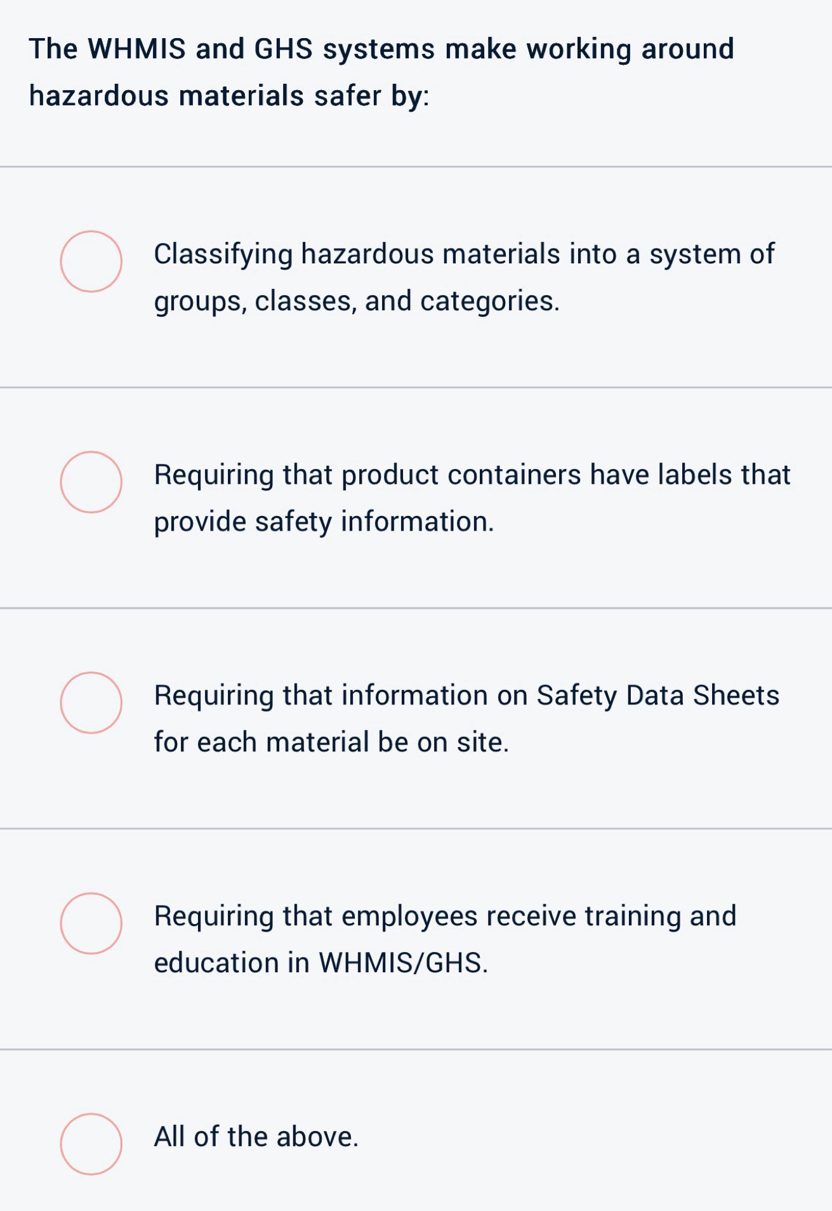Image resolution: width=832 pixels, height=1211 pixels.
Task: Click the 'provide safety information.' line
Action: (324, 522)
